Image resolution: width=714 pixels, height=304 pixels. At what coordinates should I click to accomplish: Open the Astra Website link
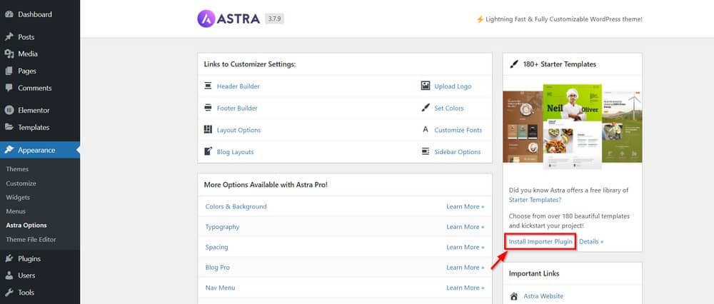pyautogui.click(x=543, y=296)
